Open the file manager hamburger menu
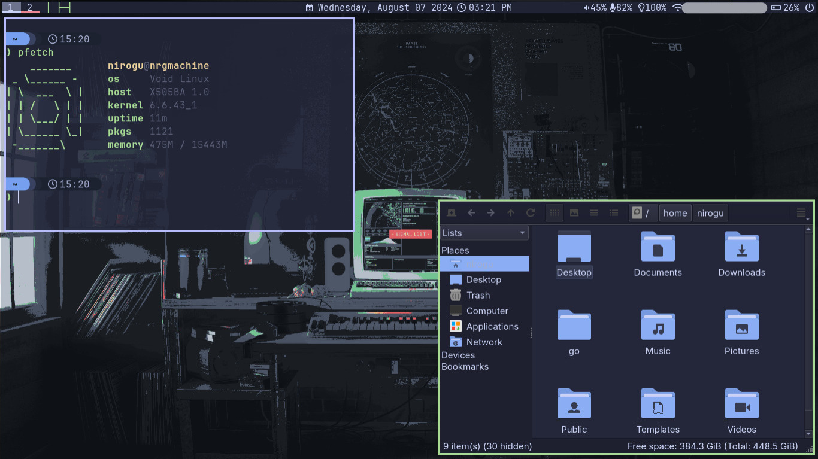Image resolution: width=818 pixels, height=459 pixels. point(801,214)
